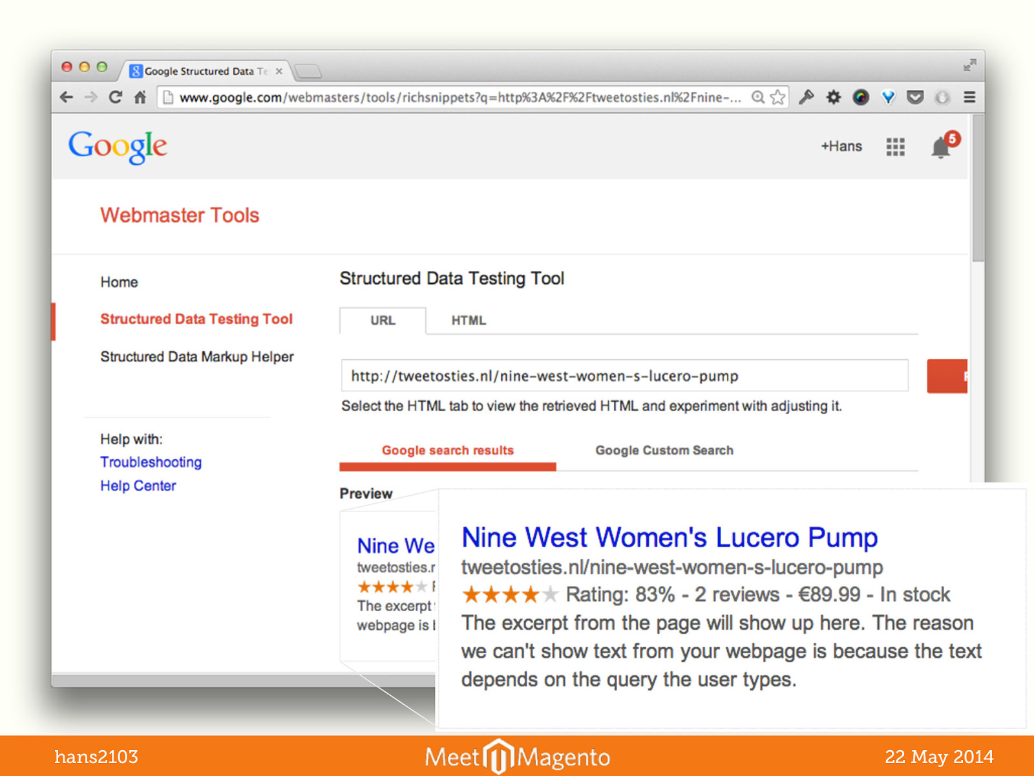The width and height of the screenshot is (1034, 776).
Task: Click the Google logo
Action: [x=118, y=147]
